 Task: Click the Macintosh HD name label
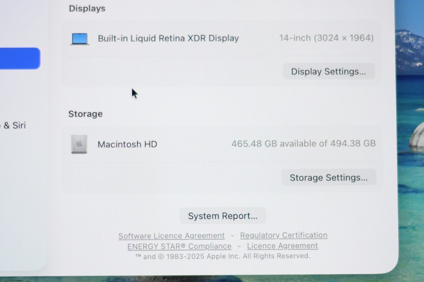tap(127, 144)
